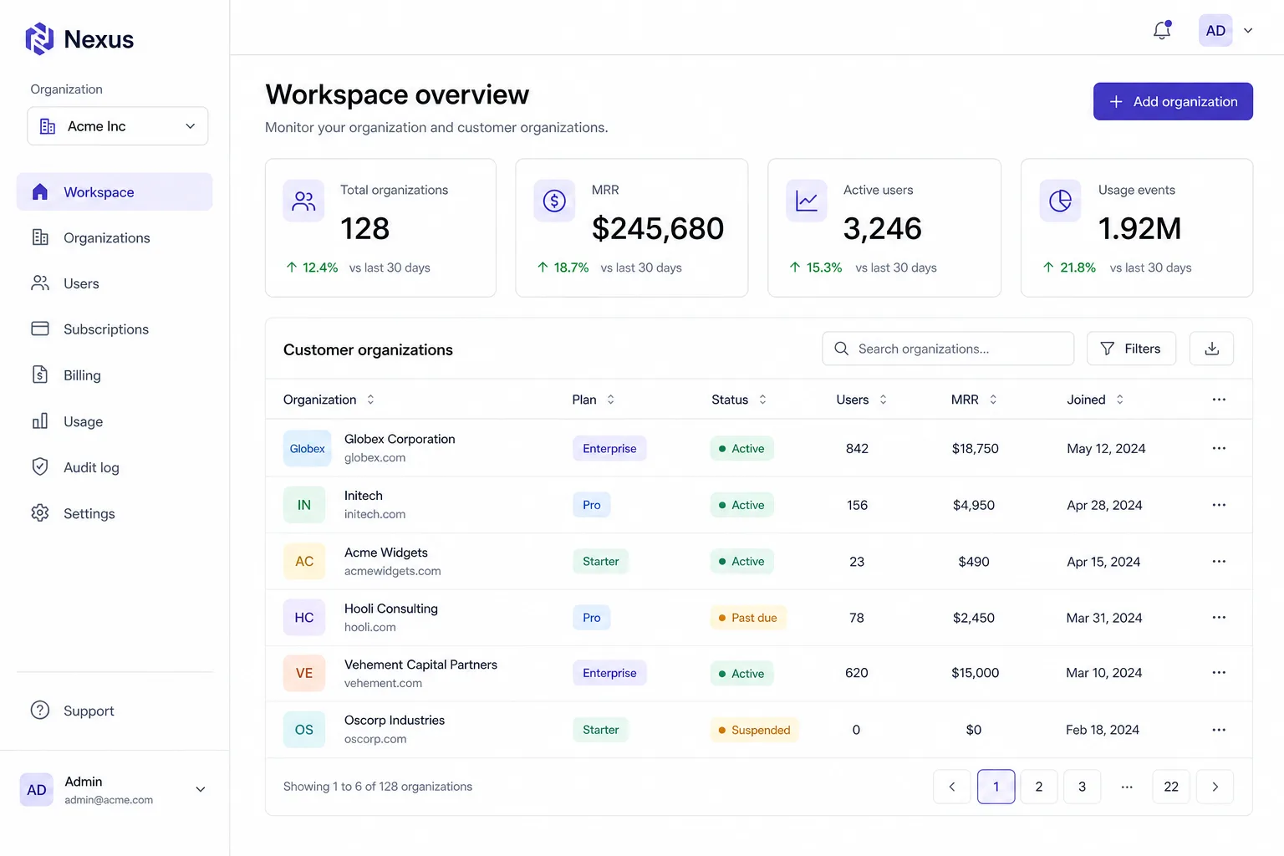Image resolution: width=1284 pixels, height=856 pixels.
Task: Go to page 22
Action: coord(1171,787)
